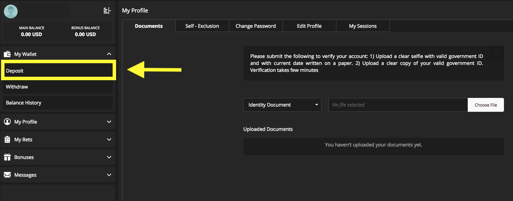Click the Choose File button
The image size is (513, 201).
(486, 105)
